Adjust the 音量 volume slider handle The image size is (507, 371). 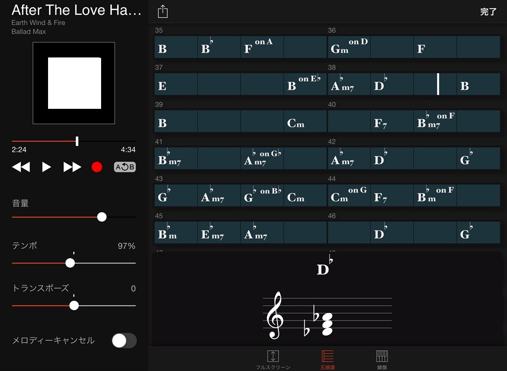[x=102, y=217]
